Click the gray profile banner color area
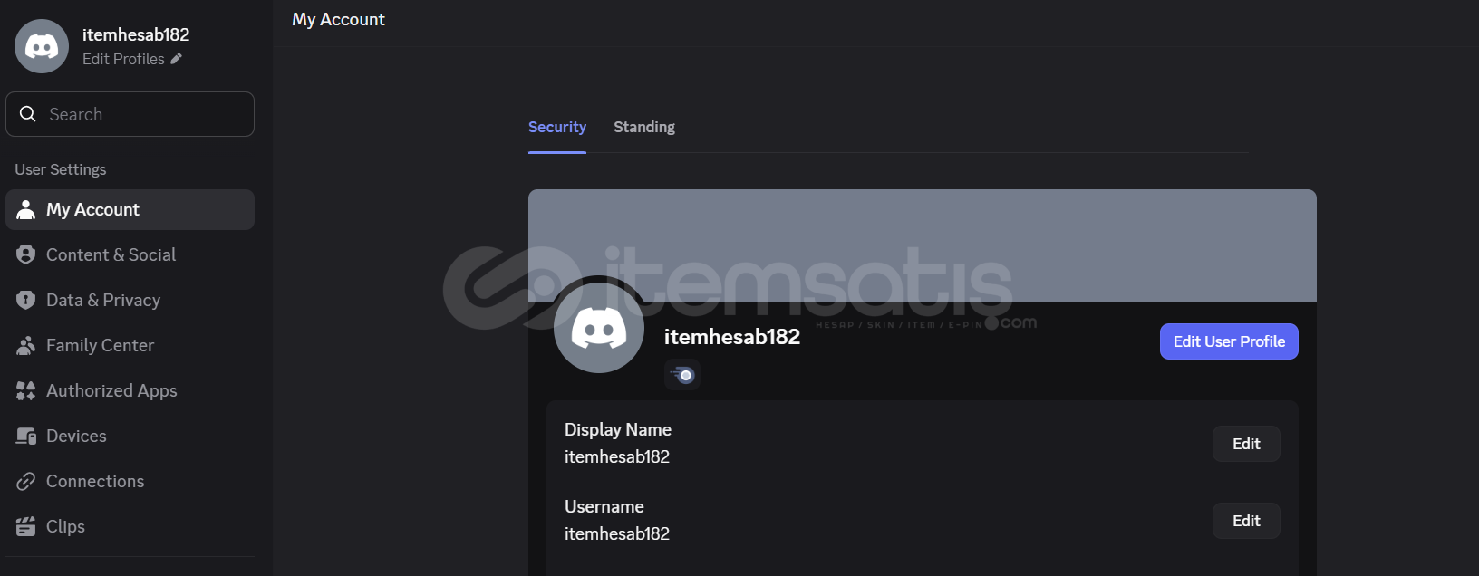This screenshot has height=576, width=1479. tap(923, 245)
